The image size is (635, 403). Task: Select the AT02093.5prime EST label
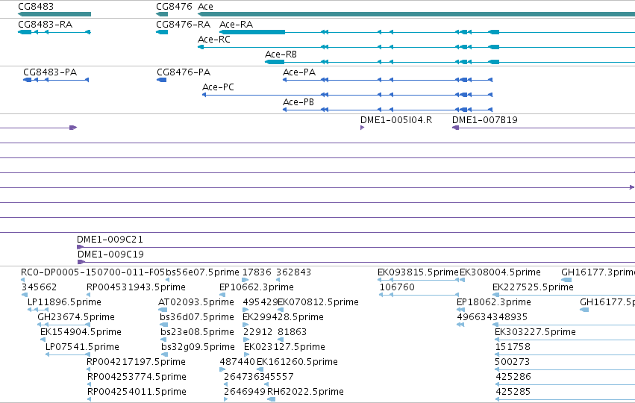196,302
